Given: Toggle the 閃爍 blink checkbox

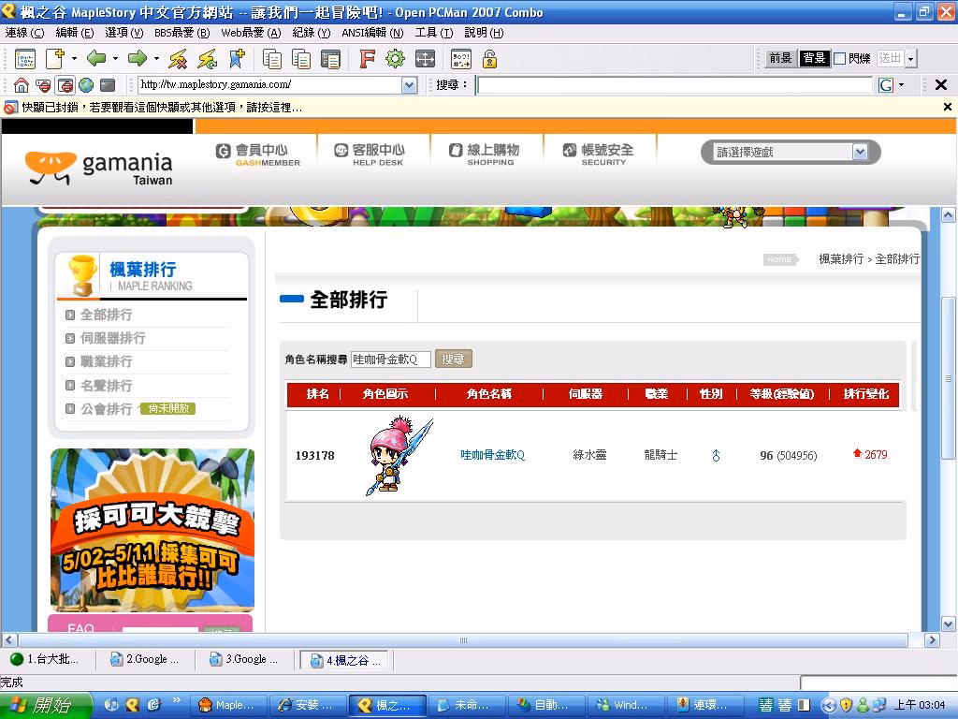Looking at the screenshot, I should [839, 58].
